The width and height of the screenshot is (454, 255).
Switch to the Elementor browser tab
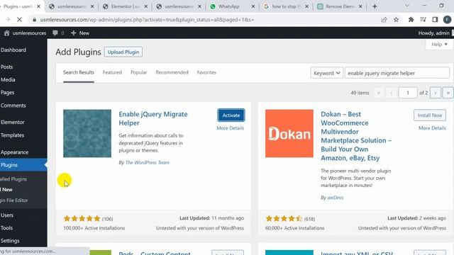point(125,6)
